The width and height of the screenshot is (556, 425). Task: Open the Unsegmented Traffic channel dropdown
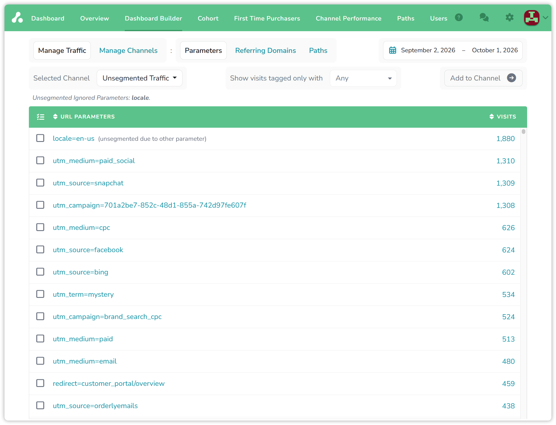(140, 78)
